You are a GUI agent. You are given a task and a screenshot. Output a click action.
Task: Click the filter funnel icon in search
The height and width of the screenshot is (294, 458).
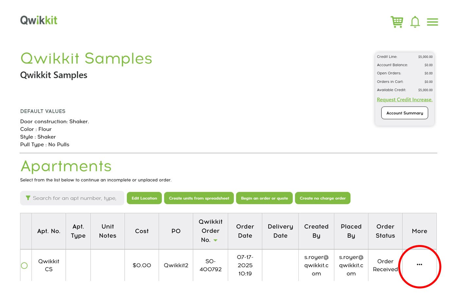coord(28,198)
